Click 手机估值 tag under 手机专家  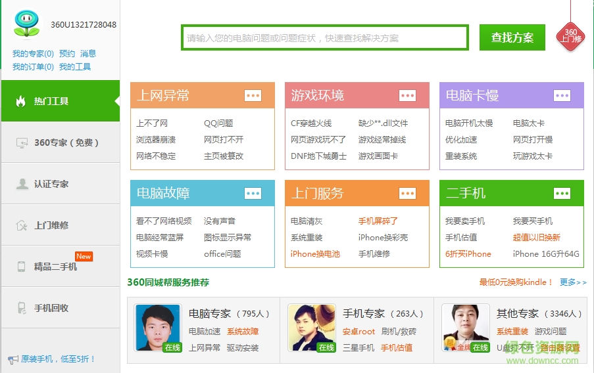point(397,347)
